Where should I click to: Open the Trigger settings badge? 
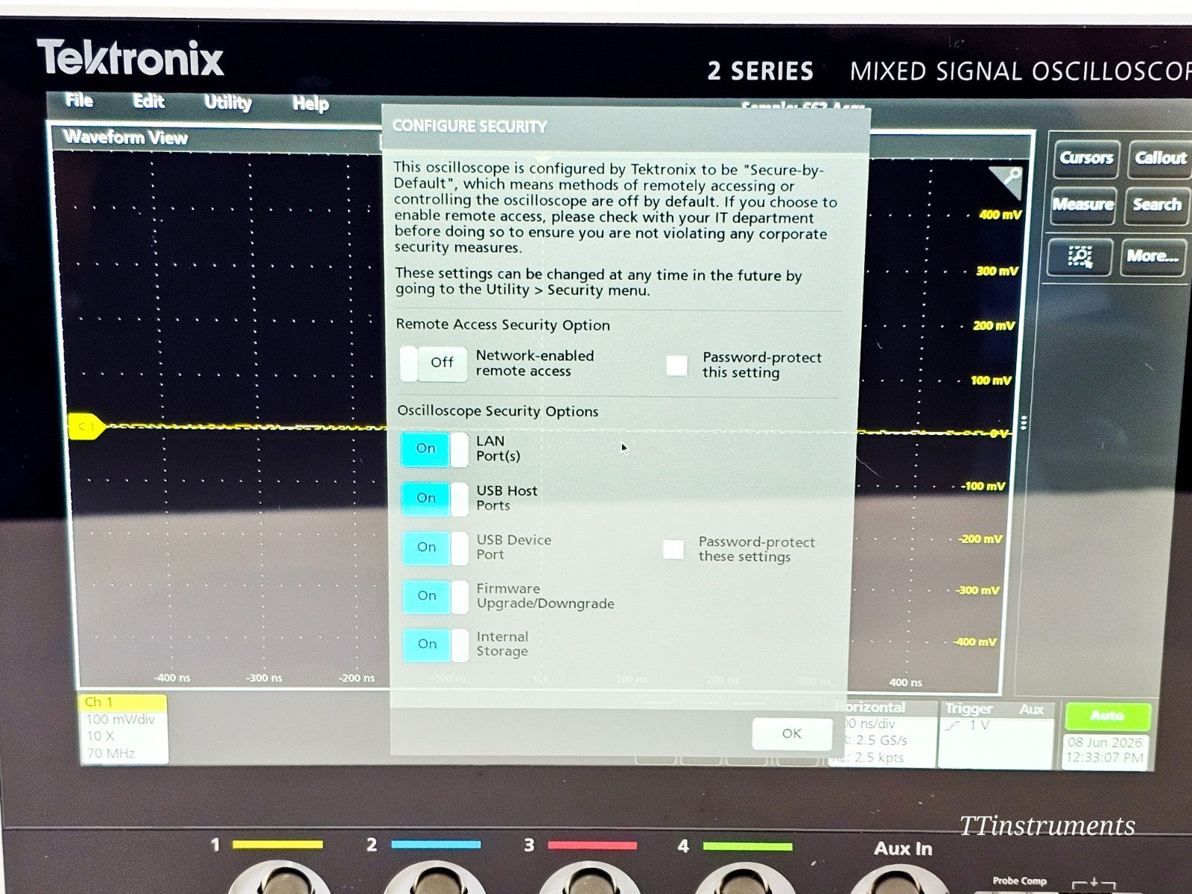tap(996, 734)
